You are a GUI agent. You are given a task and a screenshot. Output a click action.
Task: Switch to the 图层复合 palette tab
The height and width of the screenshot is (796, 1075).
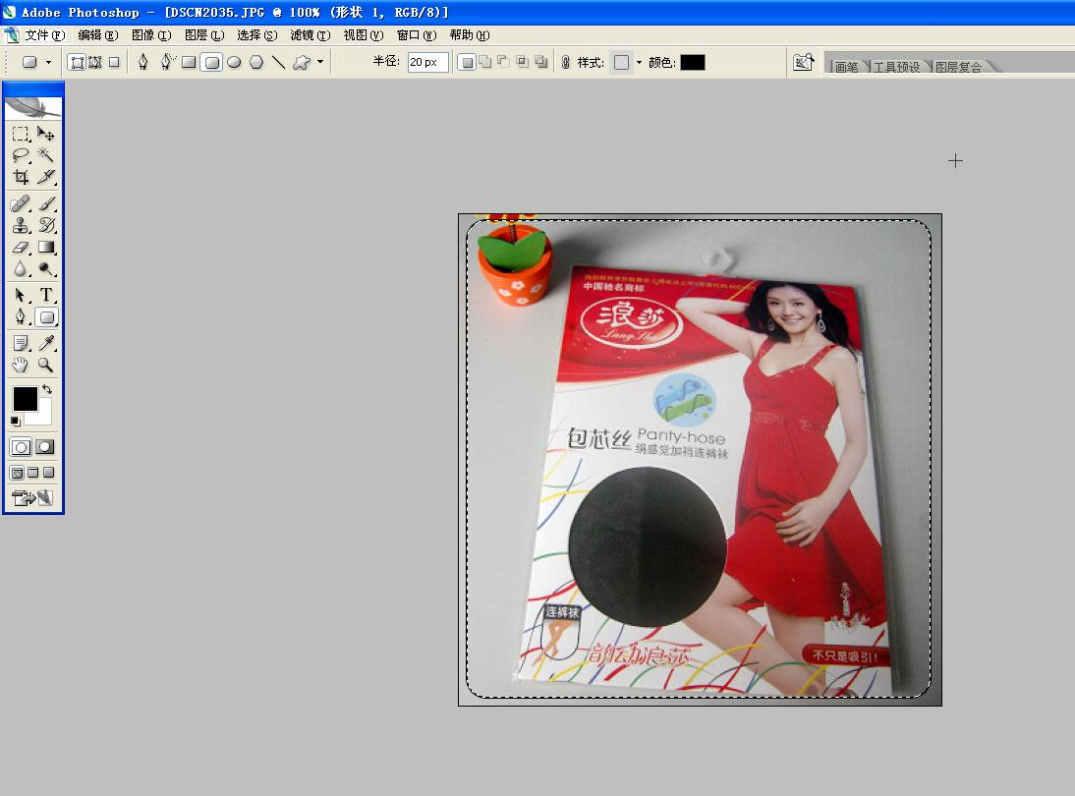pos(958,67)
